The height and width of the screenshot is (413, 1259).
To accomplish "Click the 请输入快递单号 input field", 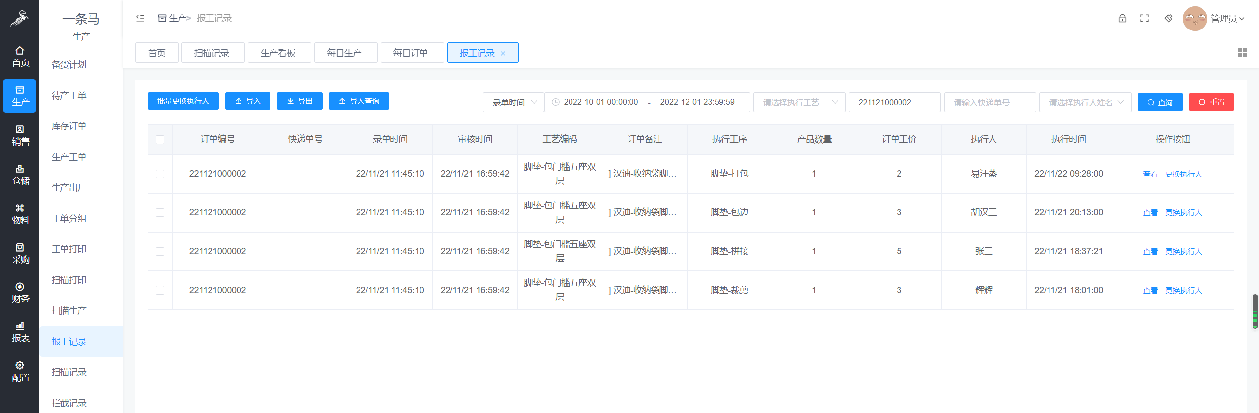I will pyautogui.click(x=990, y=102).
